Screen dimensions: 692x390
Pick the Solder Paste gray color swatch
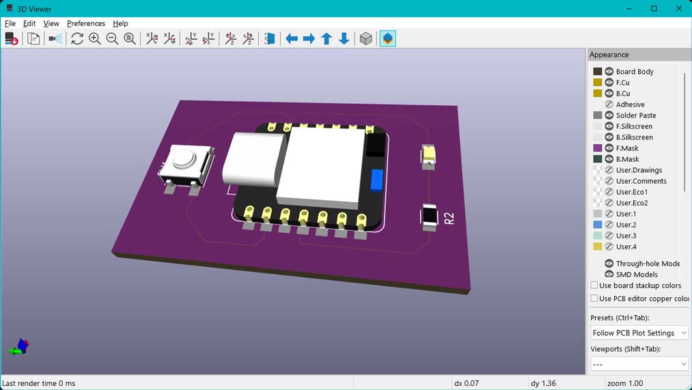(x=598, y=115)
